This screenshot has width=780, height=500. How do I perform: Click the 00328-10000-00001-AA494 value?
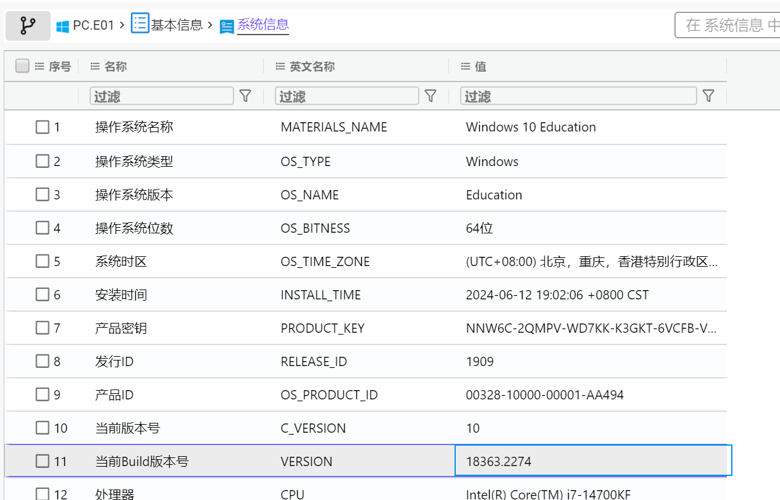tap(545, 395)
